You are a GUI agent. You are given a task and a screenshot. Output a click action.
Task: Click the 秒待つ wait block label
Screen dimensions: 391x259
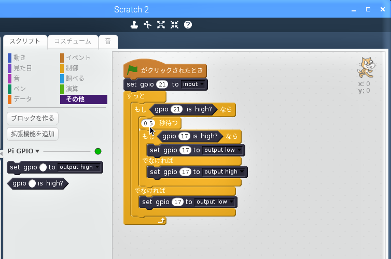point(169,123)
